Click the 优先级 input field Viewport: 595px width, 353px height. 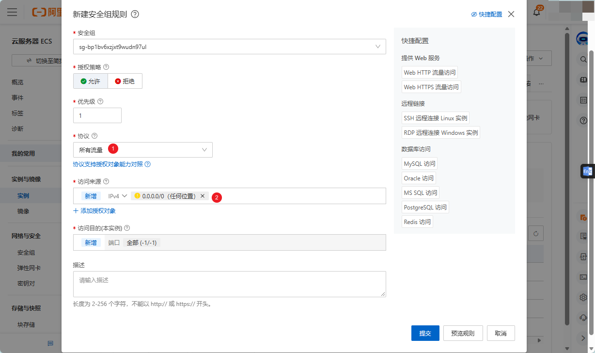click(x=97, y=115)
